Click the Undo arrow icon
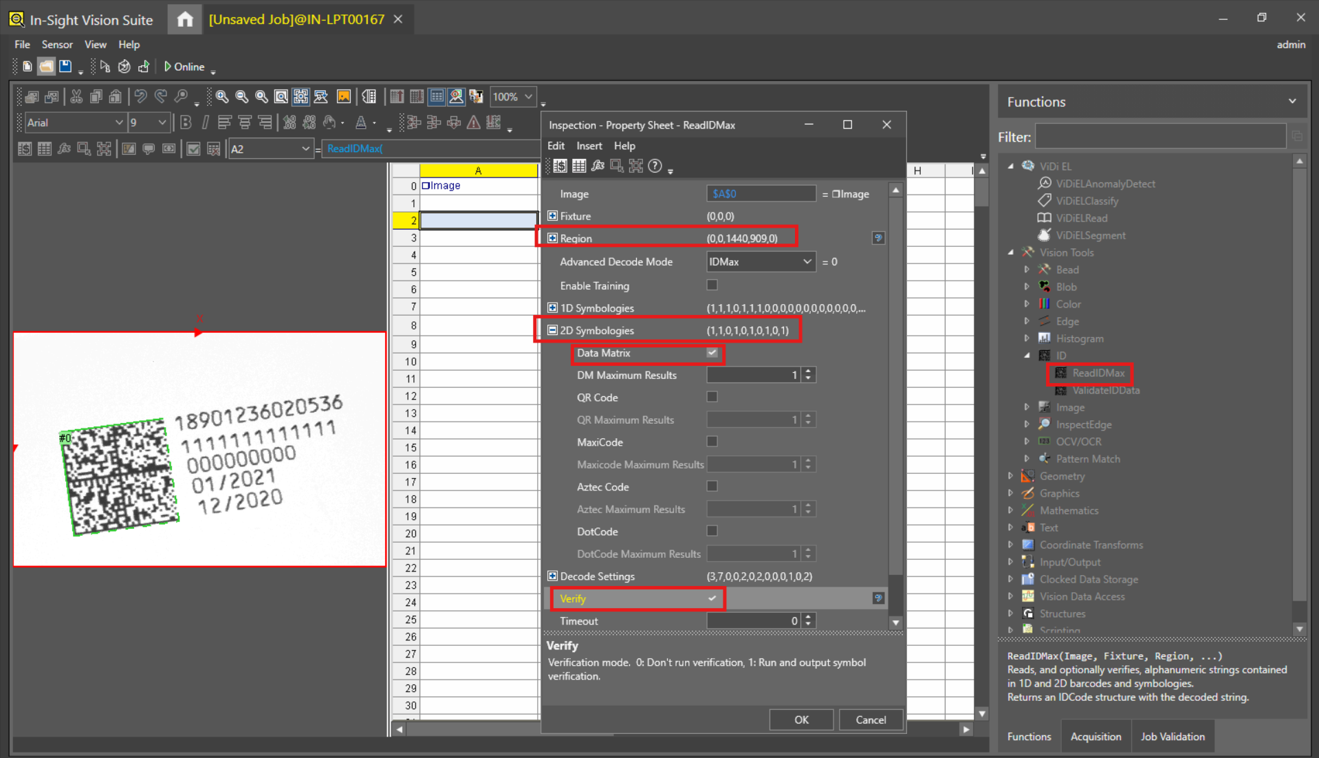Screen dimensions: 1319x758 click(x=140, y=97)
